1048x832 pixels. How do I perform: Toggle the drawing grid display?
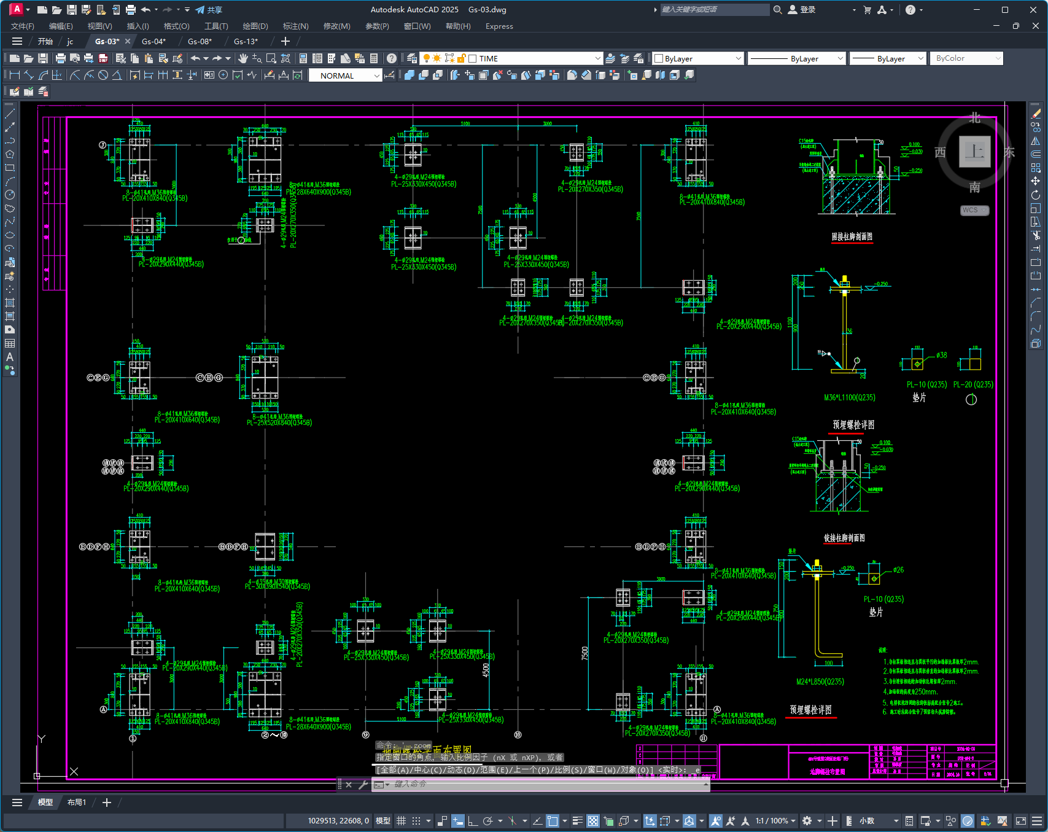click(402, 821)
